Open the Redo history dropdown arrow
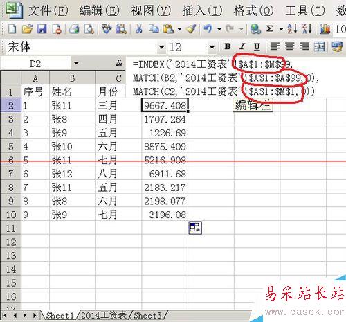This screenshot has width=346, height=322. click(241, 29)
